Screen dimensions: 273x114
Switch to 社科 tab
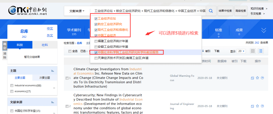(x=45, y=45)
